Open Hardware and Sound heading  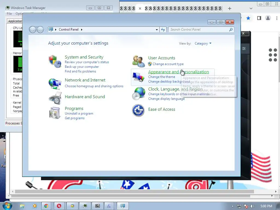(x=85, y=97)
